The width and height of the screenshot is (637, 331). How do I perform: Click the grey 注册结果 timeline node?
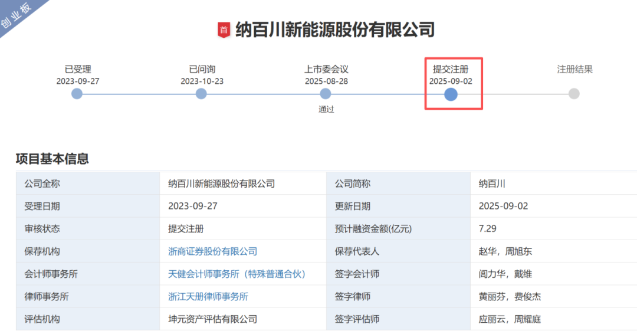[x=574, y=94]
